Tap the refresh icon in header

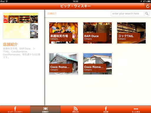(147, 6)
